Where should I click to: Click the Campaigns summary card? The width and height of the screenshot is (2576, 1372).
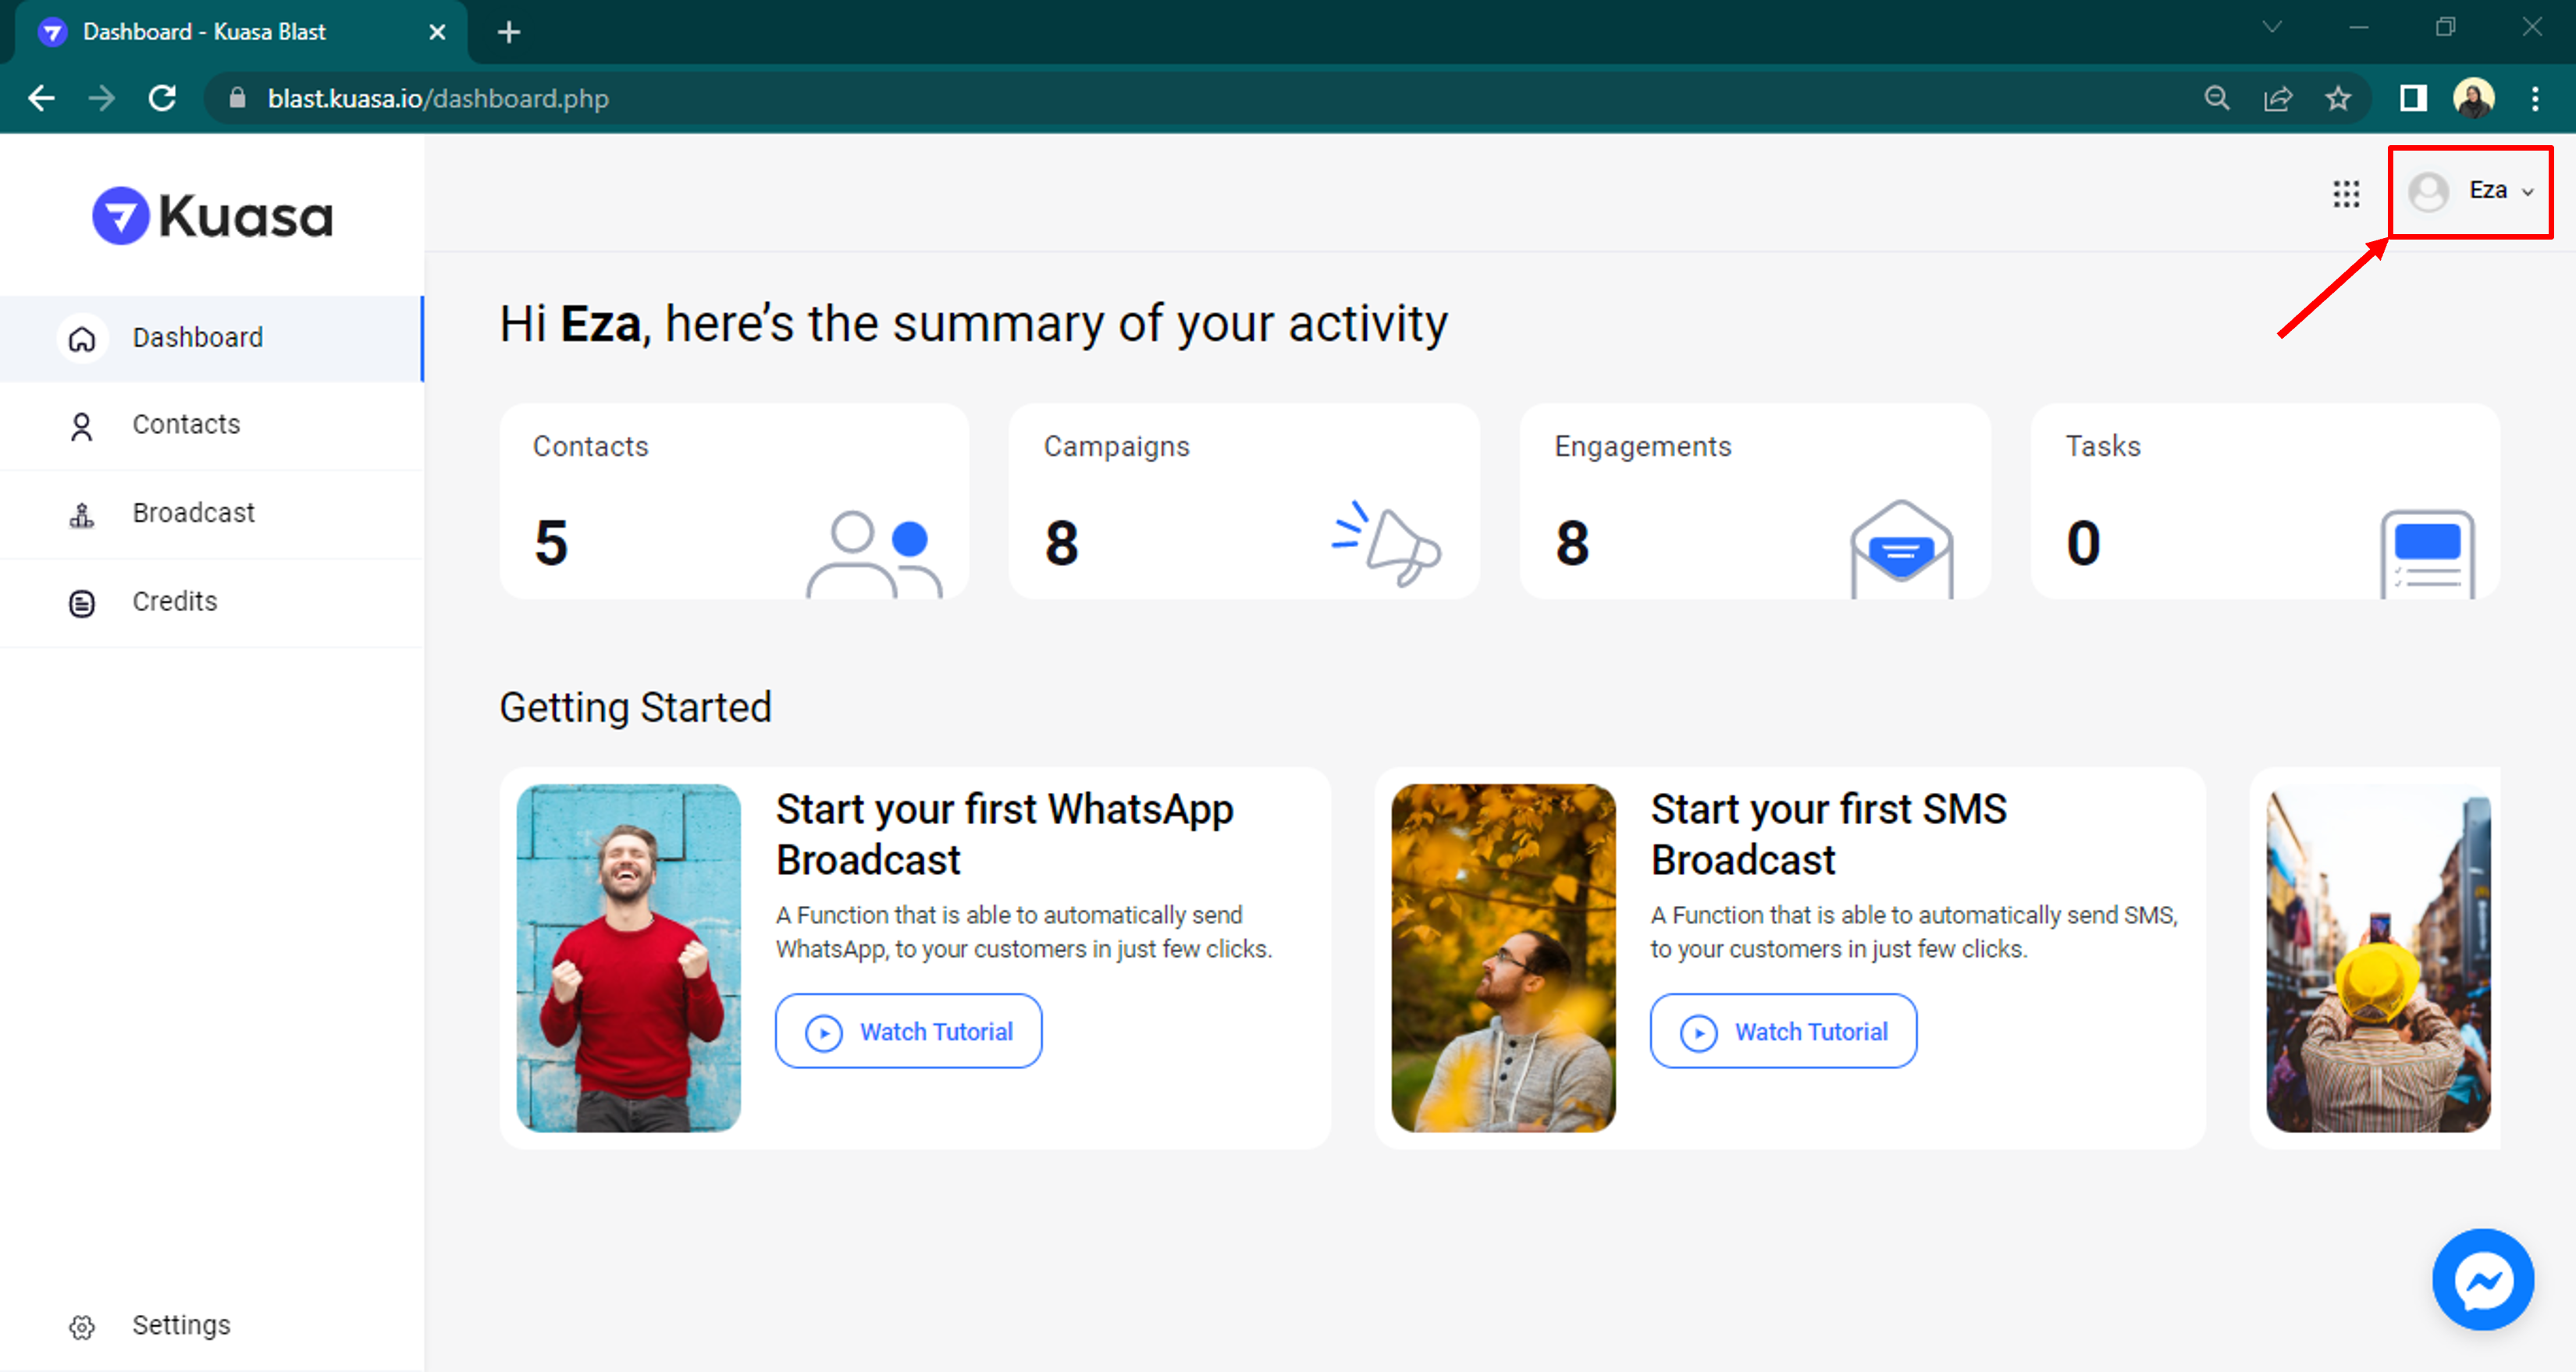[1243, 502]
